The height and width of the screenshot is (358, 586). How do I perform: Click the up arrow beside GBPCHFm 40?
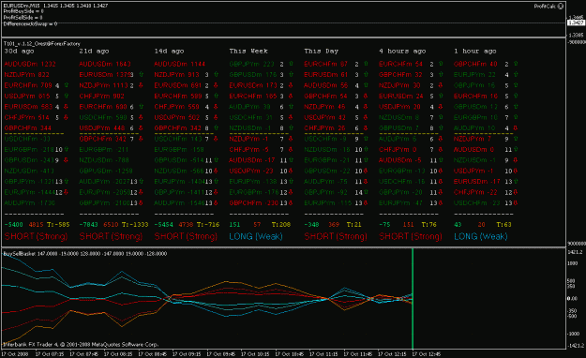pos(516,64)
